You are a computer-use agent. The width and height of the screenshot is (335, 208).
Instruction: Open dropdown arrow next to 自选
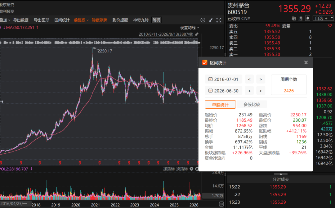pos(332,18)
